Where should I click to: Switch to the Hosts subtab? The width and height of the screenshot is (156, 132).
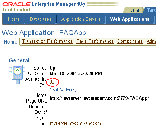tap(14, 19)
